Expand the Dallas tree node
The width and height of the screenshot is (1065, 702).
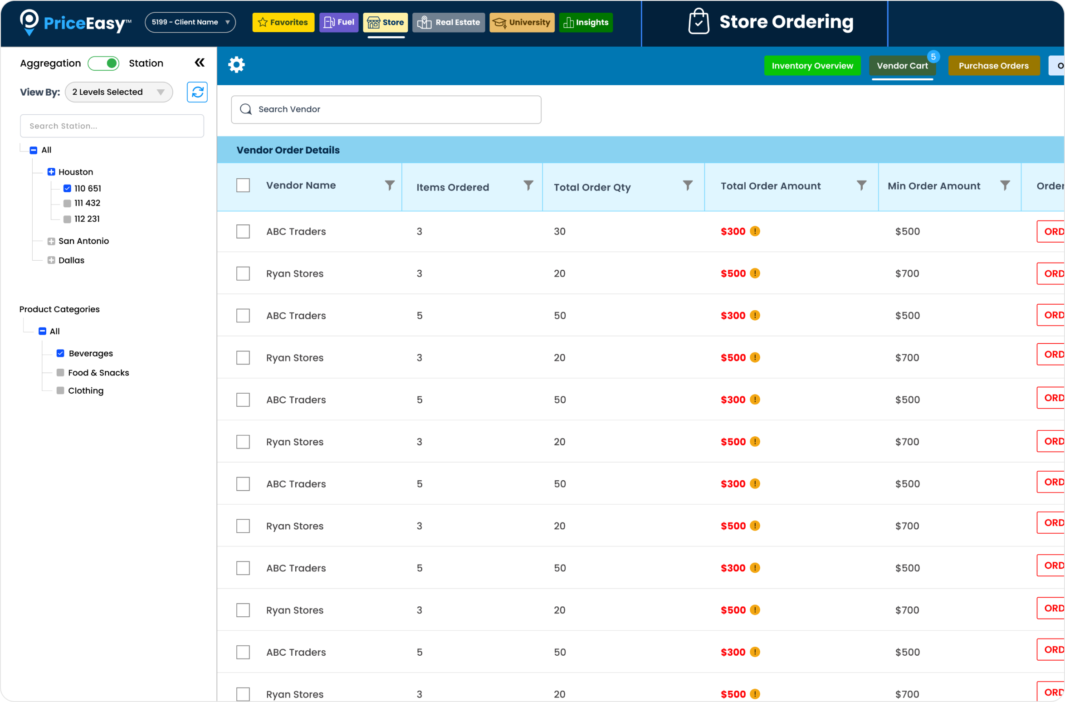click(x=51, y=260)
